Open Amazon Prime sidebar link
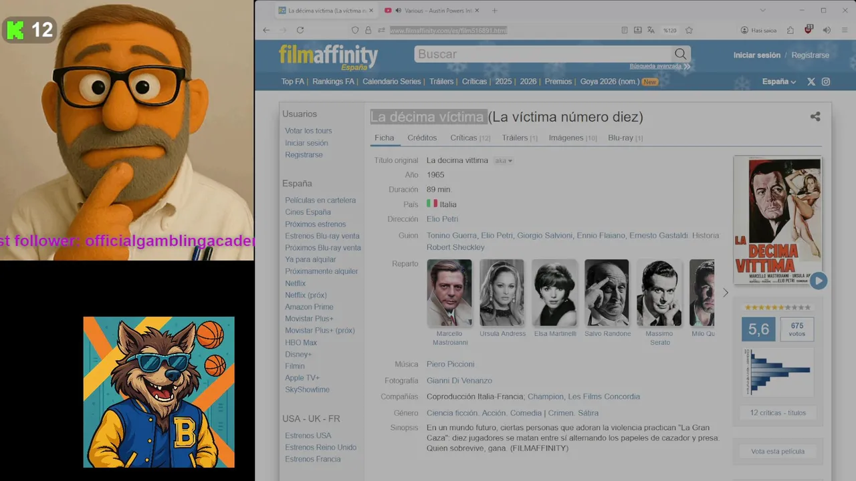Image resolution: width=856 pixels, height=481 pixels. (x=309, y=307)
